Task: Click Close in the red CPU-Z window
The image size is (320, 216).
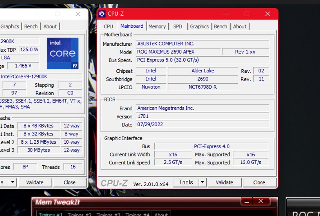Action: pyautogui.click(x=259, y=182)
